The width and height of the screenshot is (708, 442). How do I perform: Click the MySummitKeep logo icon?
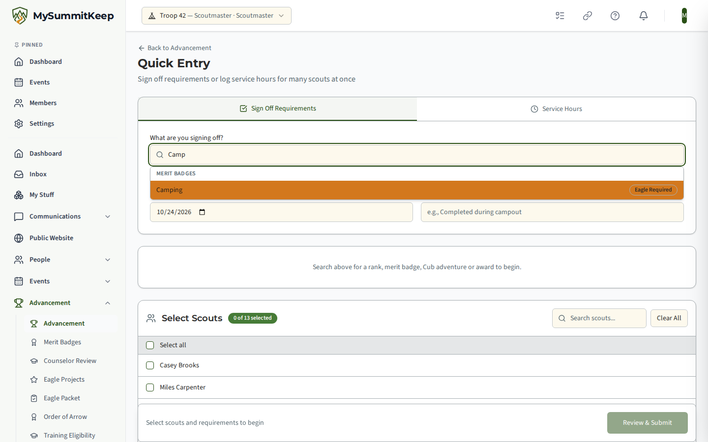coord(20,16)
